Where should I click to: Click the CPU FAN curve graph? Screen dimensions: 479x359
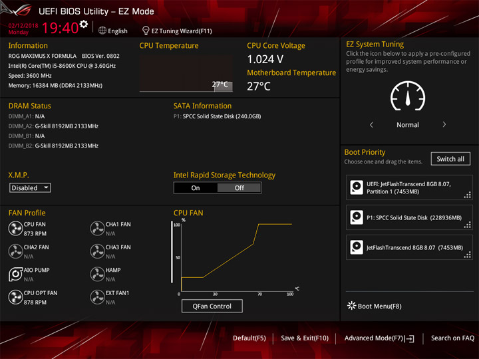[237, 257]
